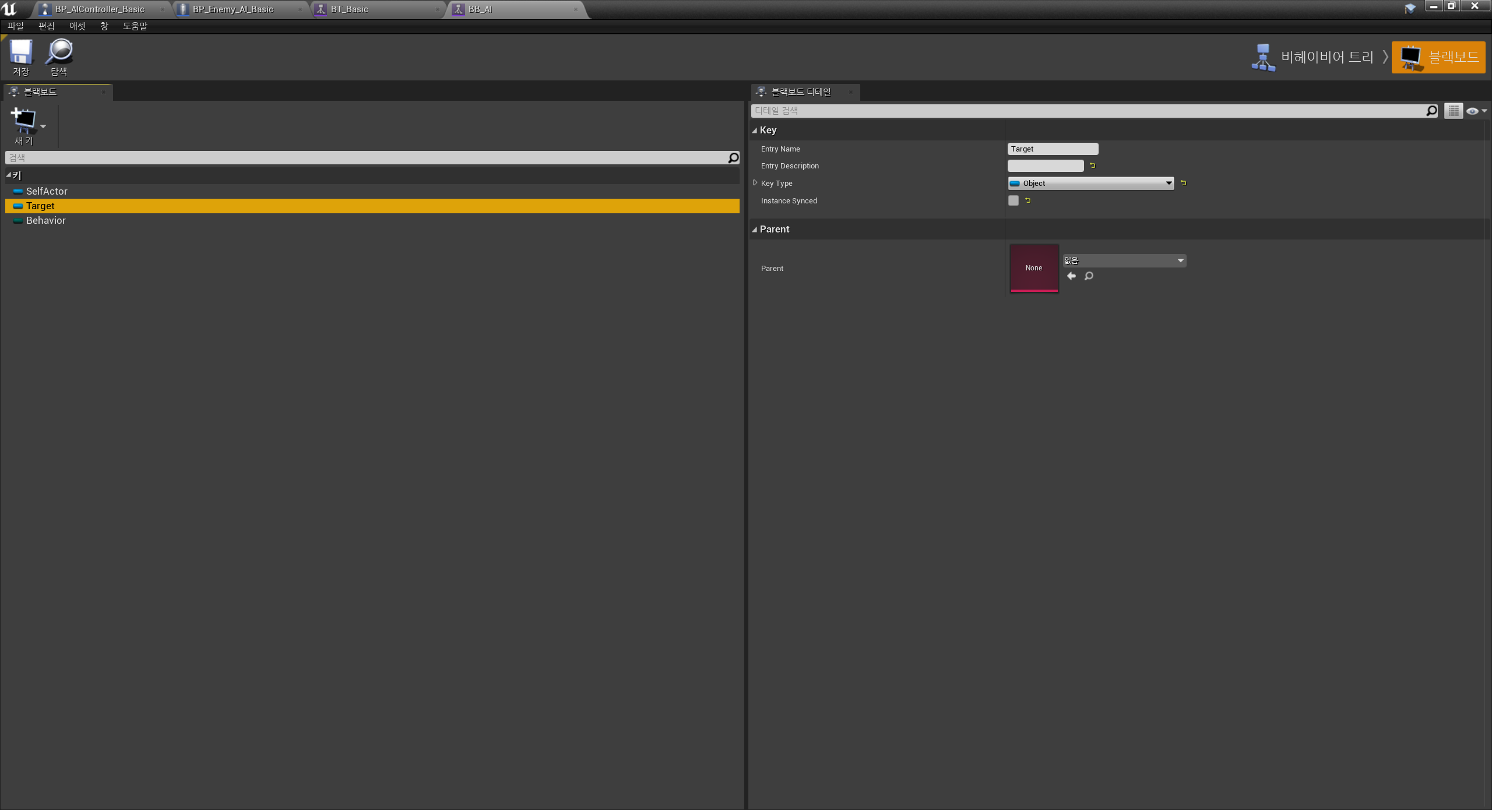
Task: Open the 편집 (Edit) menu
Action: point(46,26)
